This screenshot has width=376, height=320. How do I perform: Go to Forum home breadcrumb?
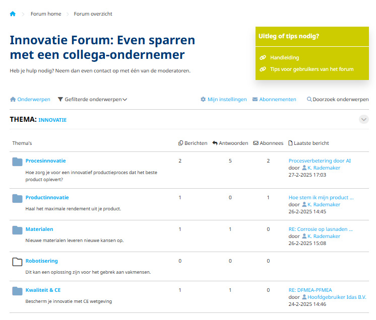tap(46, 14)
